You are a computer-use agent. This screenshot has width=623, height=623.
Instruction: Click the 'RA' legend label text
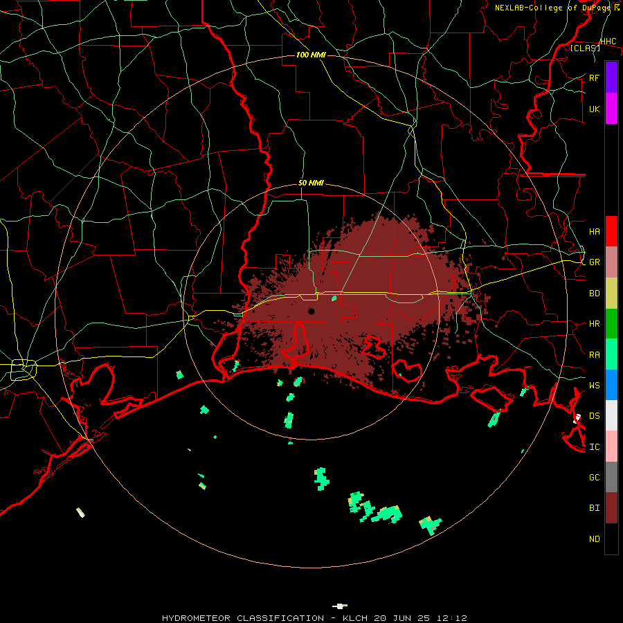(595, 355)
